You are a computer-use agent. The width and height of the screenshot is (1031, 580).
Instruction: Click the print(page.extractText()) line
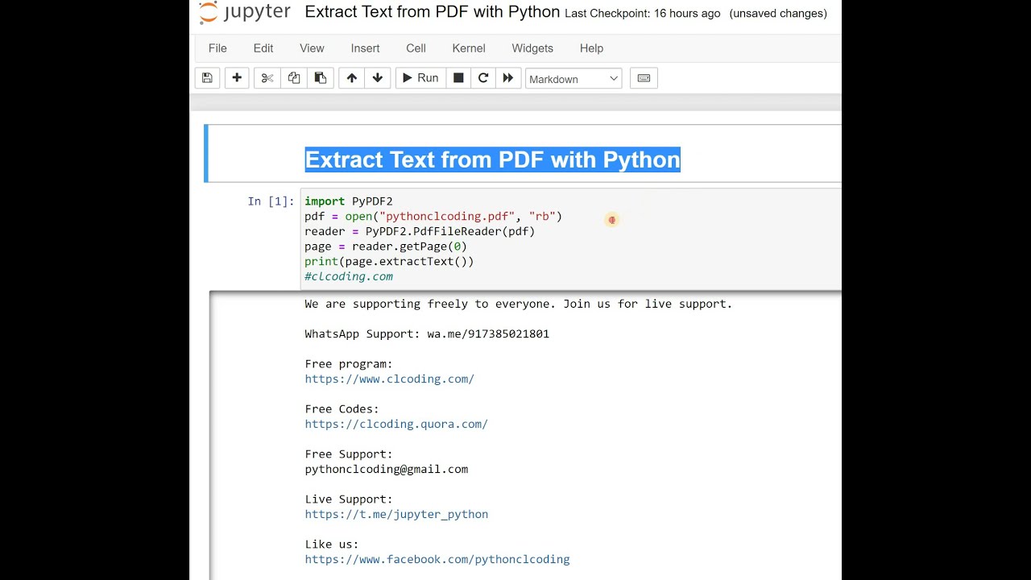(x=389, y=262)
